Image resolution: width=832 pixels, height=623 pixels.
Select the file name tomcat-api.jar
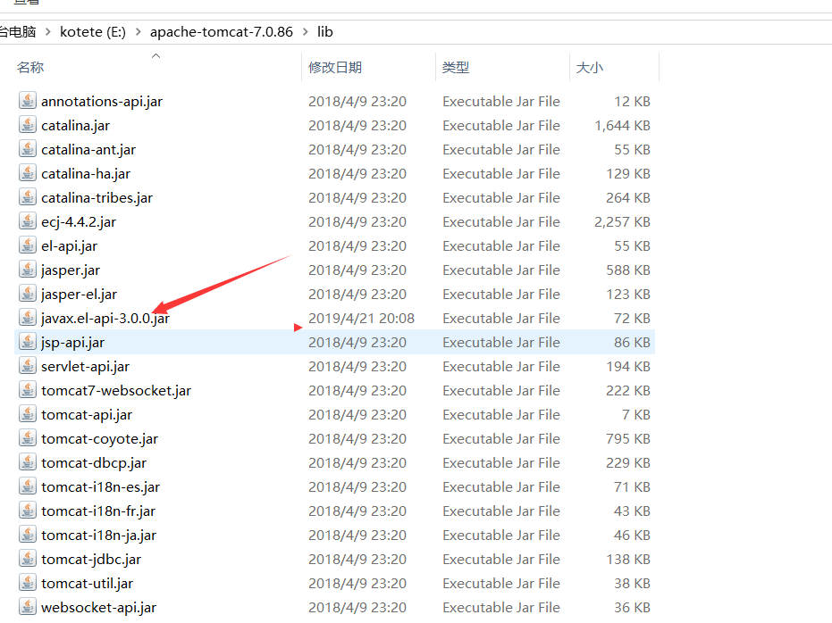pos(87,415)
